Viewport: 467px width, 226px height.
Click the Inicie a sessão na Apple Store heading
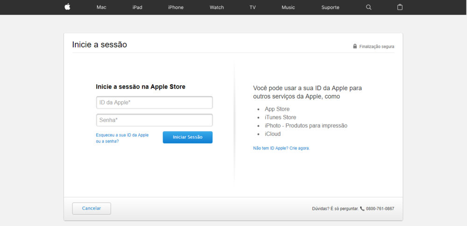pos(141,87)
